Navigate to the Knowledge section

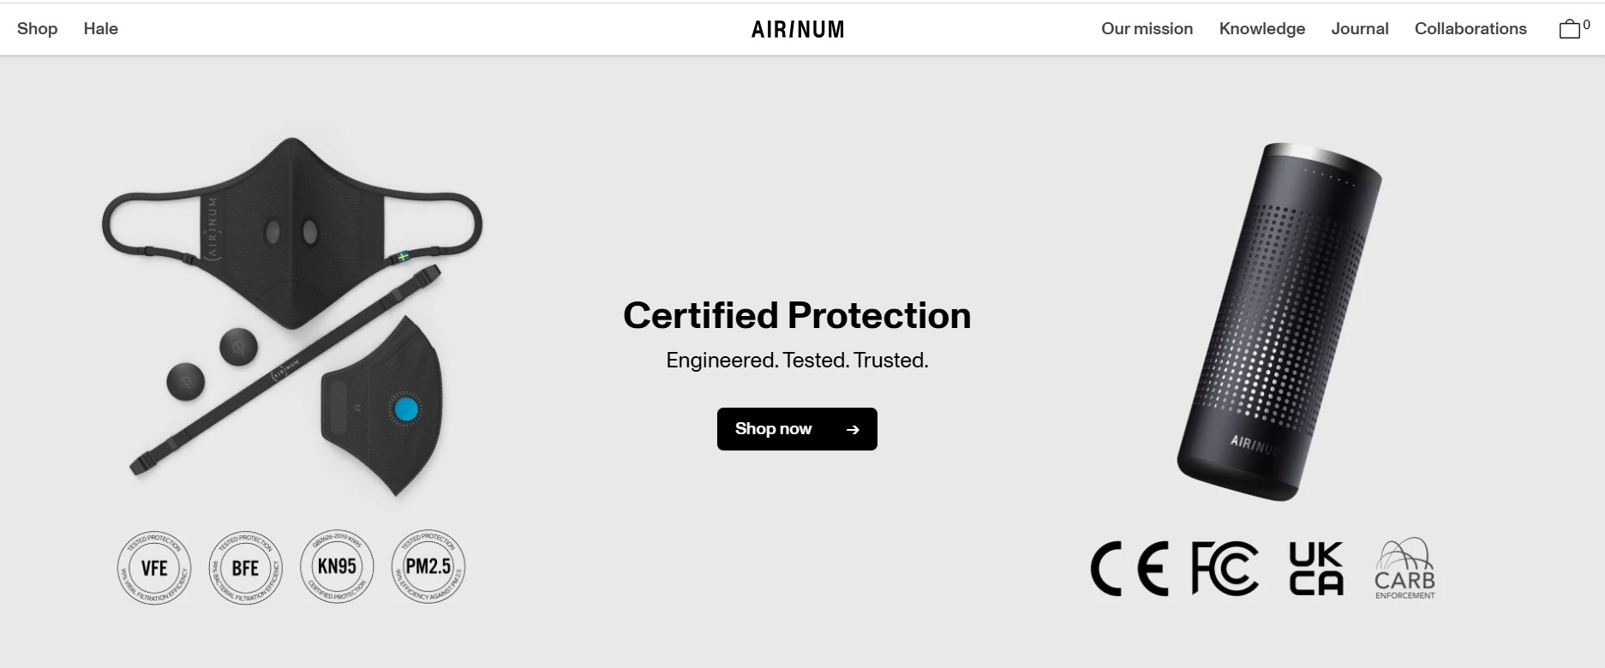pos(1261,28)
